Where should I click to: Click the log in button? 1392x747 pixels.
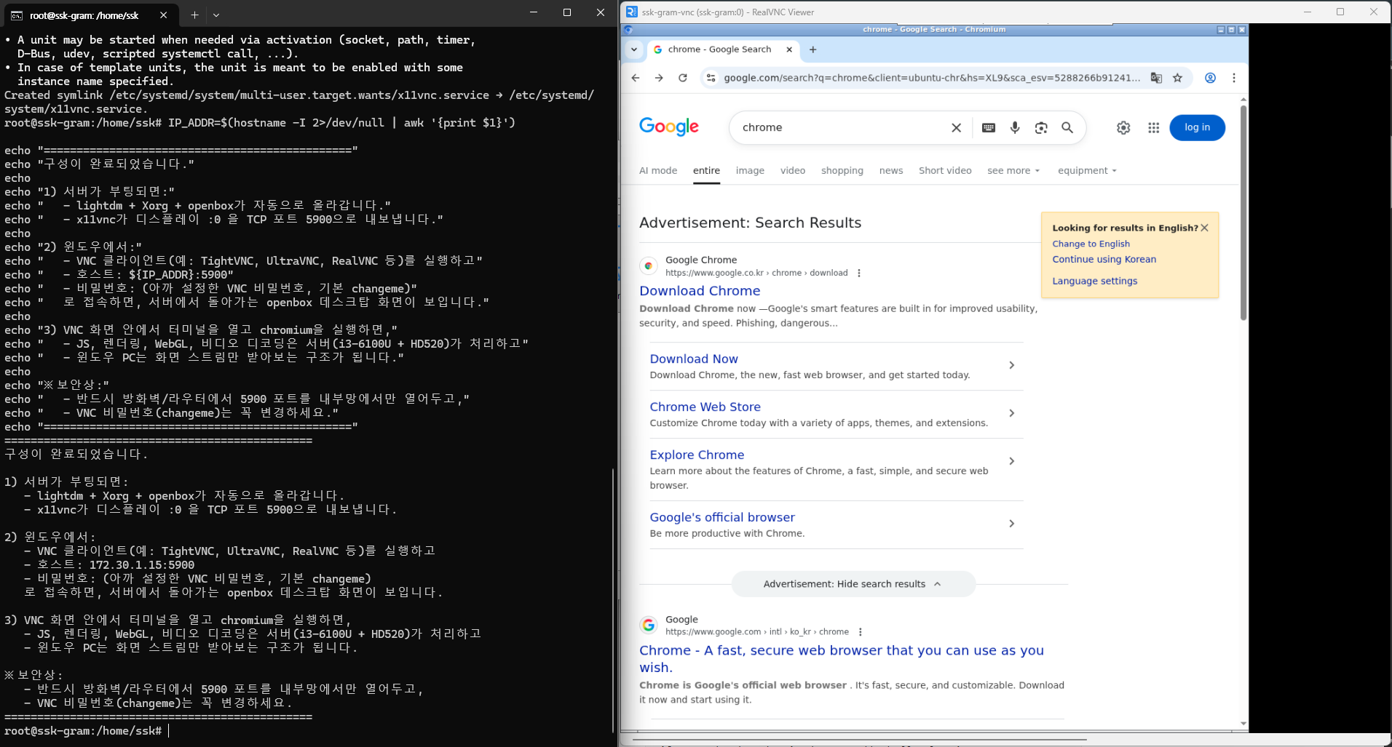coord(1197,128)
